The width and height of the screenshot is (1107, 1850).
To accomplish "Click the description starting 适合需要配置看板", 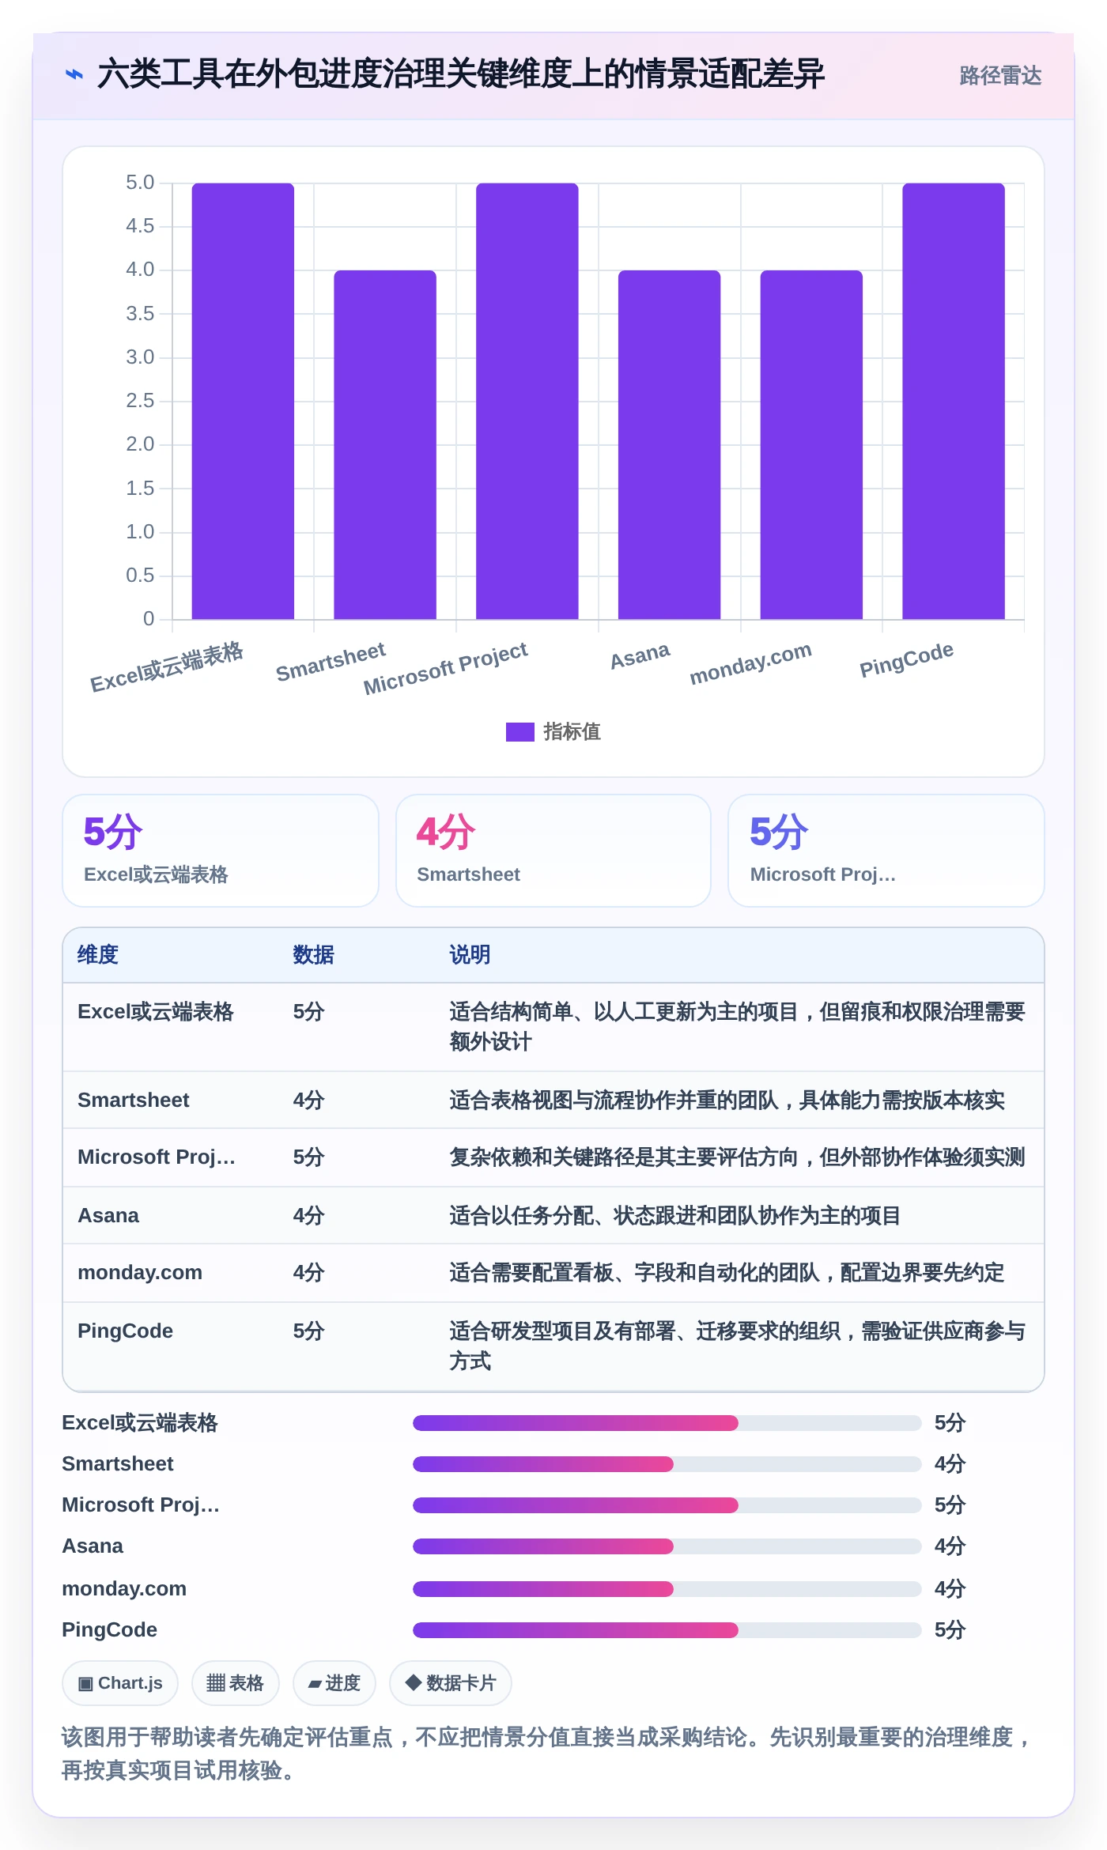I will [727, 1273].
